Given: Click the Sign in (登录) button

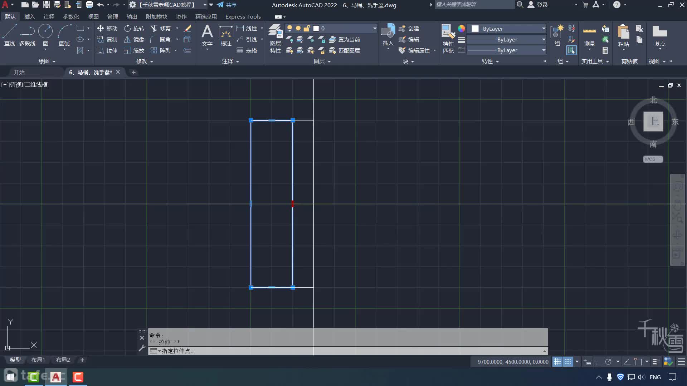Looking at the screenshot, I should [x=538, y=5].
